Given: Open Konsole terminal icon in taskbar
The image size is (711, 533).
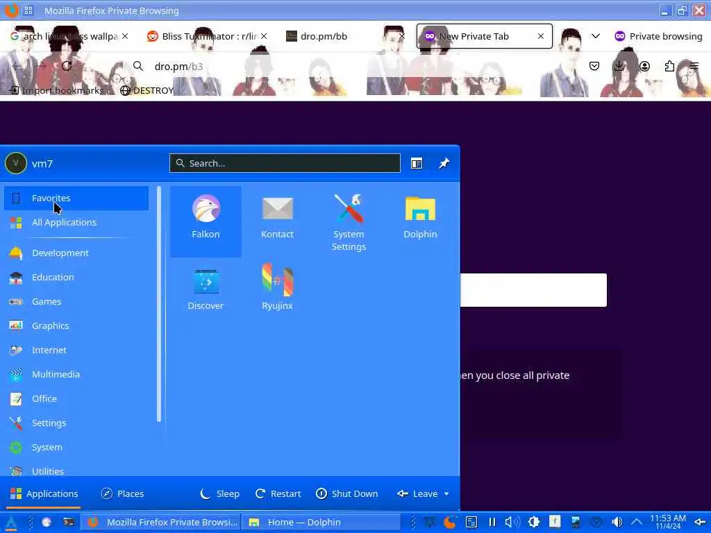Looking at the screenshot, I should (69, 522).
